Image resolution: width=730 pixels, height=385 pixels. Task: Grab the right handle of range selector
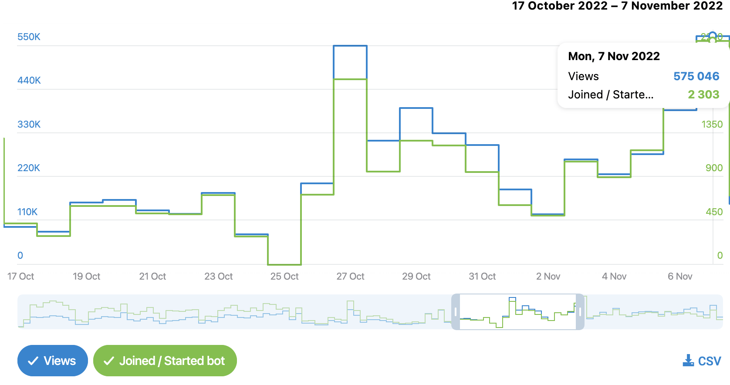[580, 312]
